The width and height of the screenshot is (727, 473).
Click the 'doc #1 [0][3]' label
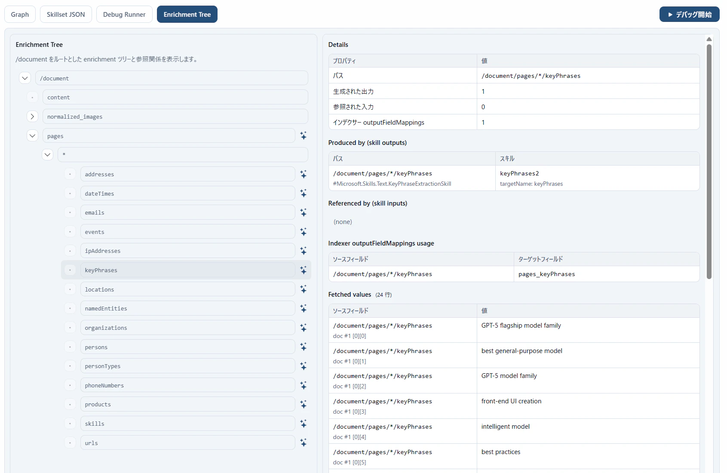(350, 412)
